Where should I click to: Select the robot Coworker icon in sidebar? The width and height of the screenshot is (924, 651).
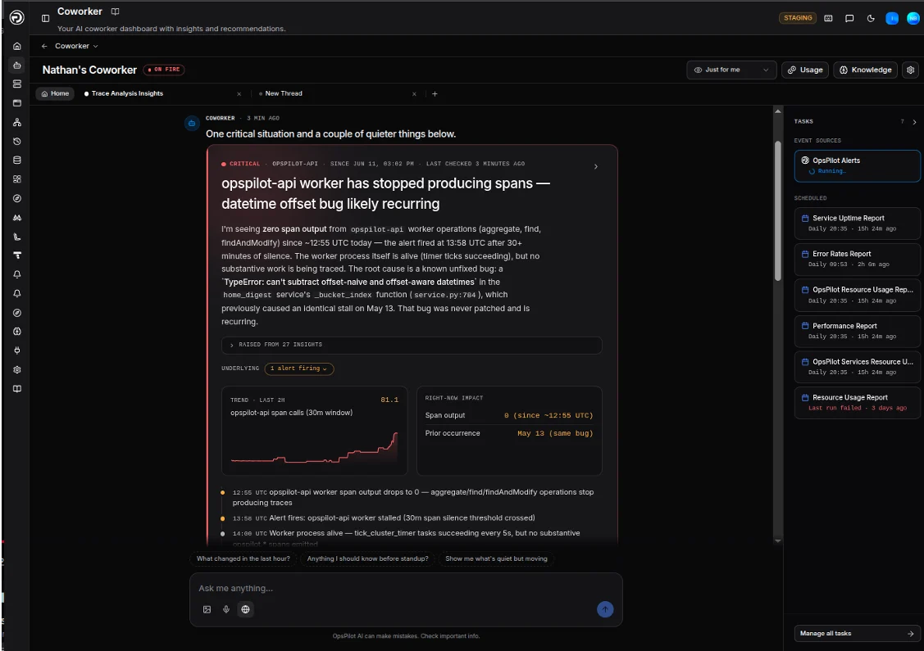pos(17,65)
